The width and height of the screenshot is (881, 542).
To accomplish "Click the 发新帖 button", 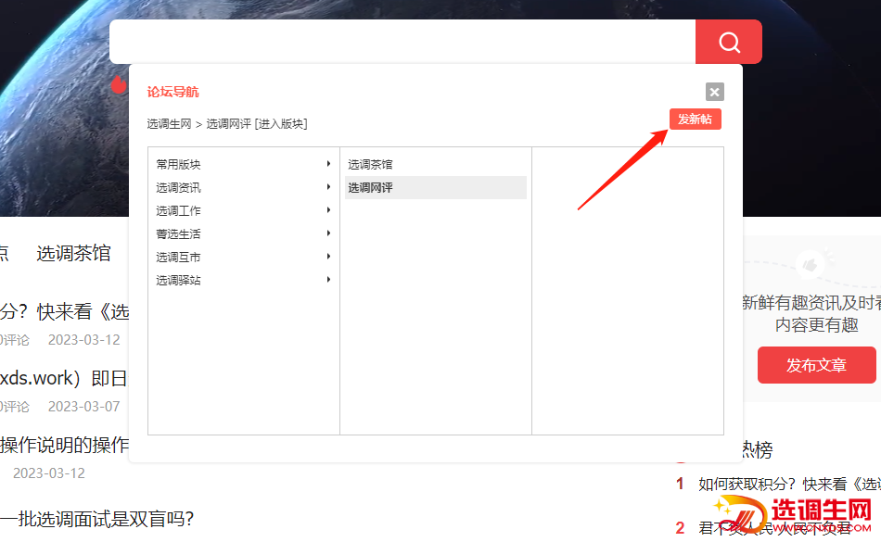I will tap(695, 119).
